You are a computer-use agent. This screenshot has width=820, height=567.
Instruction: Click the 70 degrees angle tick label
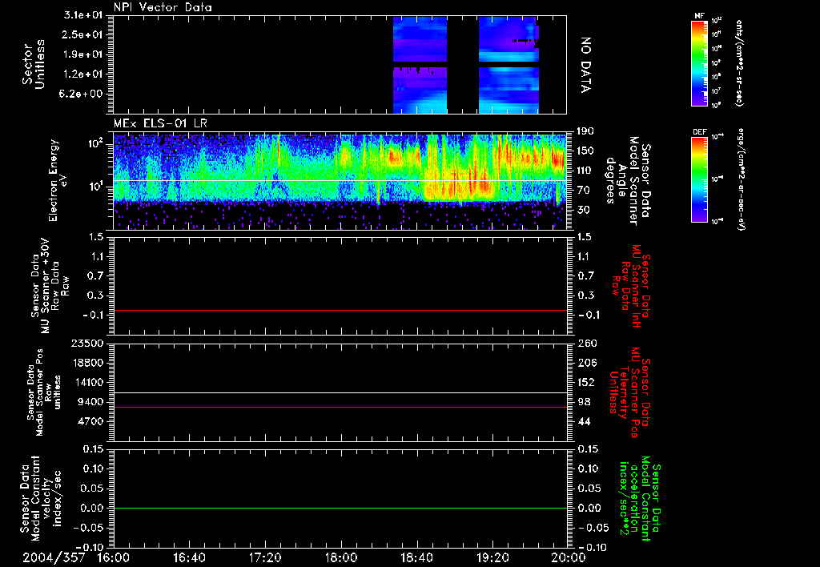[585, 191]
